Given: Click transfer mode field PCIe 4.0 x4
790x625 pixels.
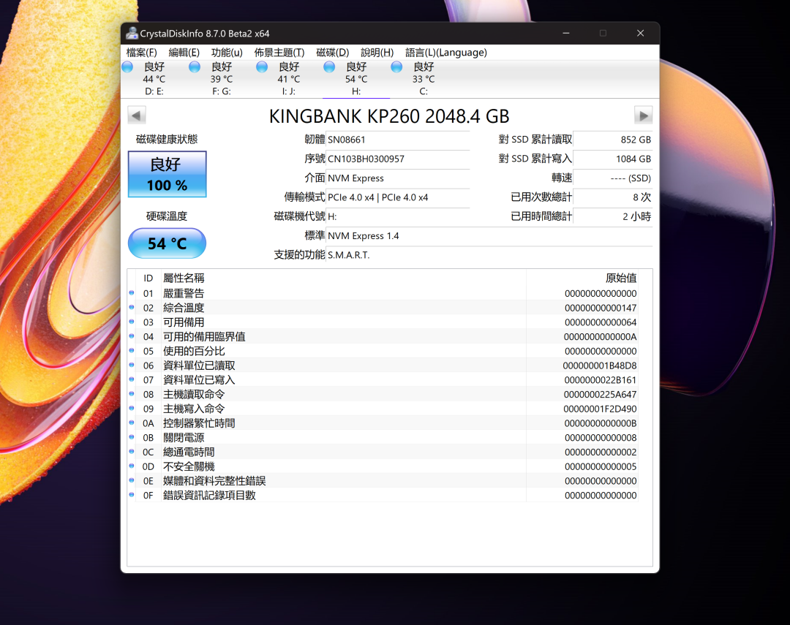Looking at the screenshot, I should tap(398, 197).
